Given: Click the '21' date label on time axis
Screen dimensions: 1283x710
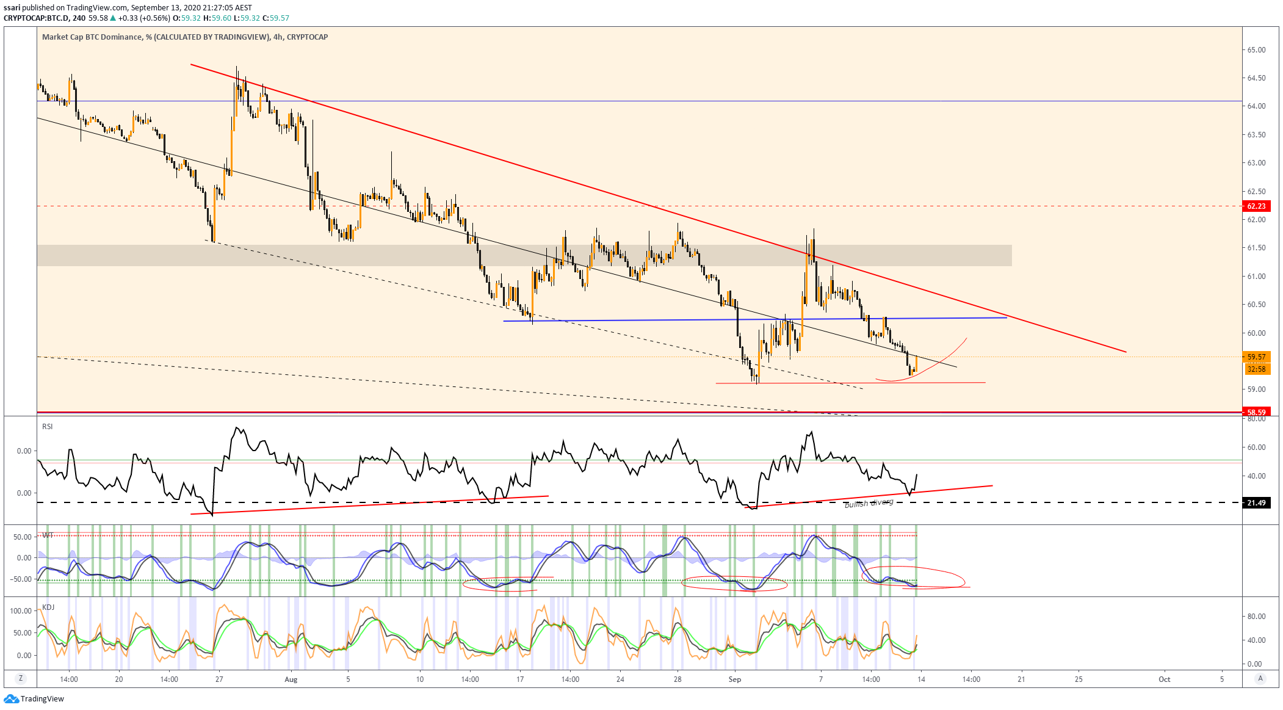Looking at the screenshot, I should pyautogui.click(x=1021, y=679).
